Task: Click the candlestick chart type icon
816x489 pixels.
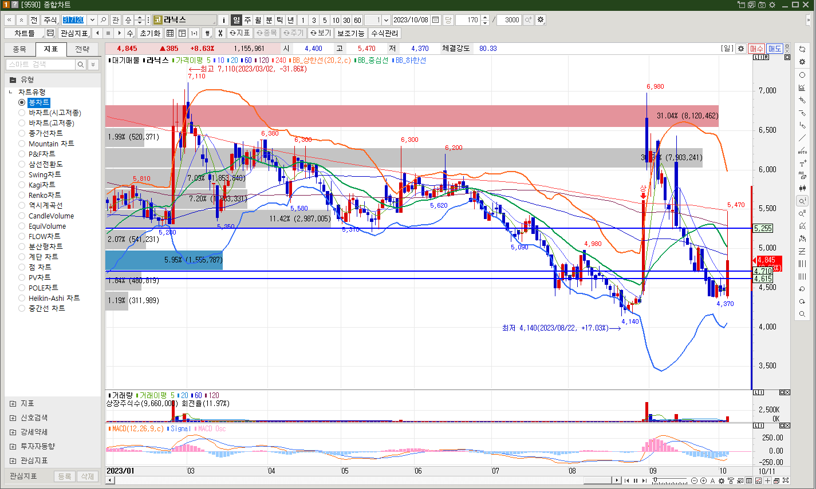Action: coord(802,188)
